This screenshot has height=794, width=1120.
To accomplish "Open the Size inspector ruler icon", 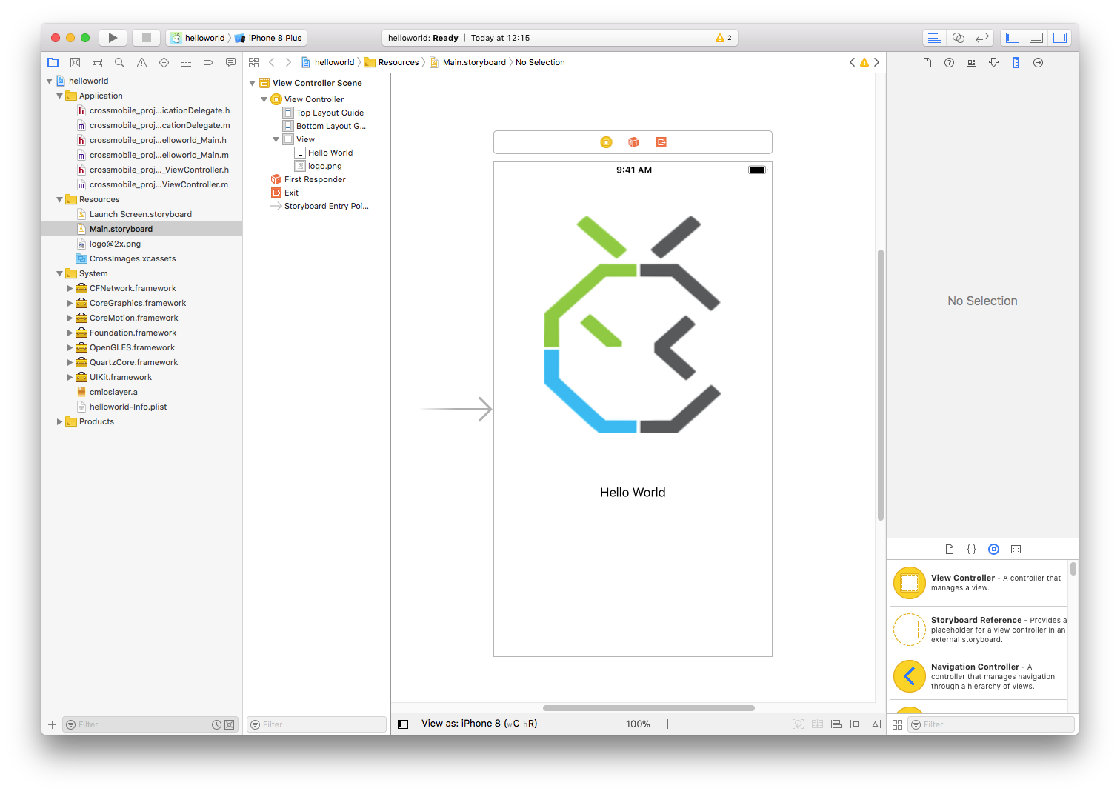I will [1016, 63].
